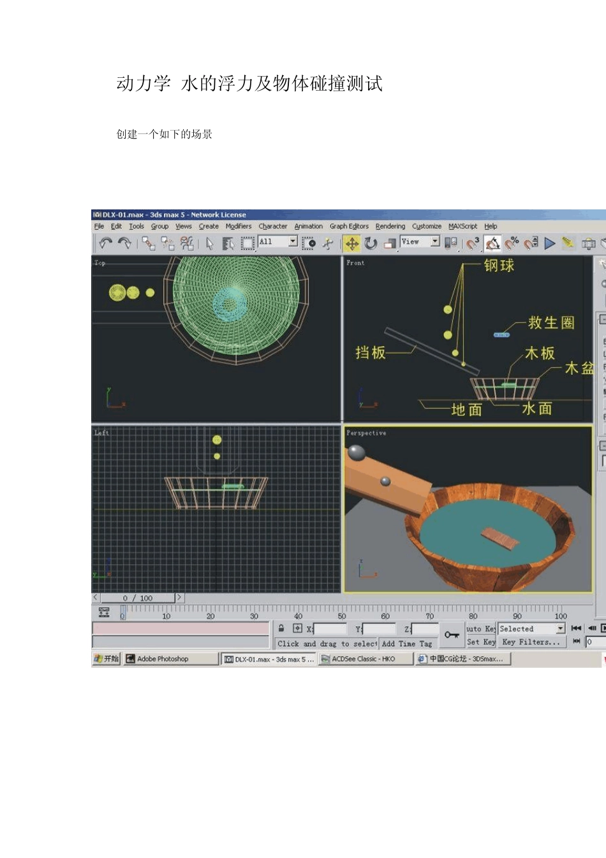Step time slider back with left arrow
606x858 pixels.
pos(96,598)
